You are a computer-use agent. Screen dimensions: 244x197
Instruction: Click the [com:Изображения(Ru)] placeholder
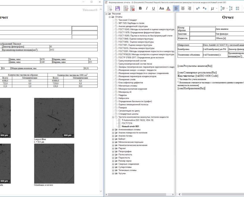point(191,88)
